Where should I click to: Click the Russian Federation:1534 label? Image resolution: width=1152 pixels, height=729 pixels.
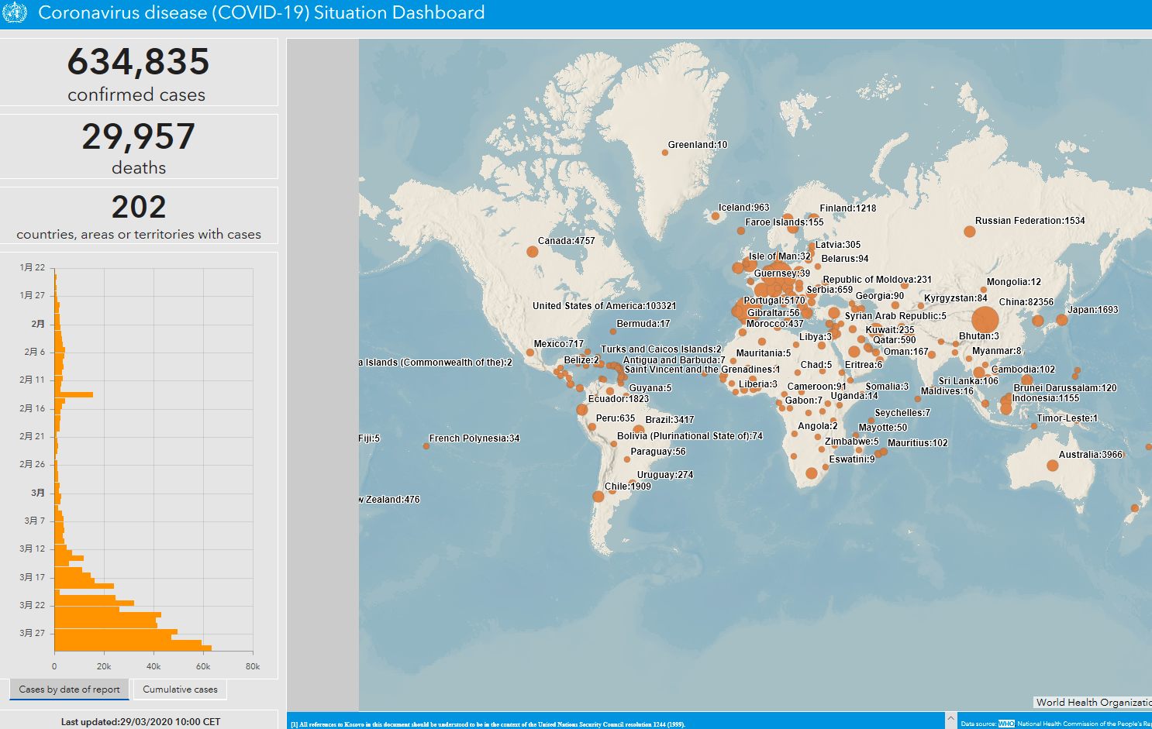coord(1030,221)
